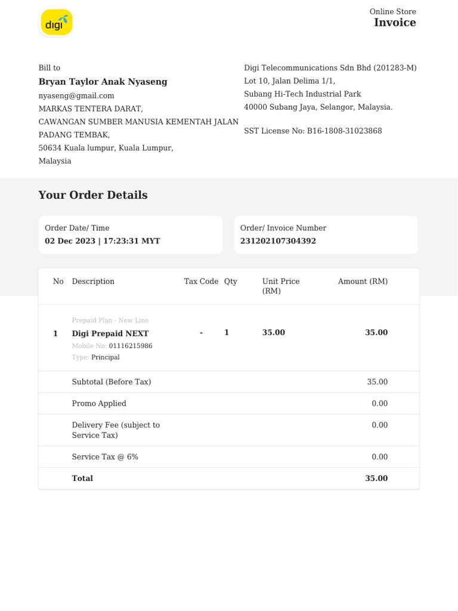Click the mobile number 01116215986
This screenshot has width=458, height=611.
130,346
